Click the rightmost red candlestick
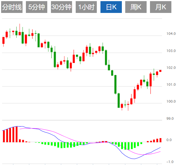The width and height of the screenshot is (177, 165). 160,71
